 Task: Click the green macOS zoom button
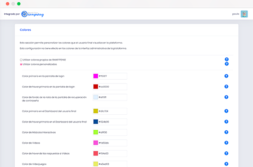pyautogui.click(x=19, y=4)
